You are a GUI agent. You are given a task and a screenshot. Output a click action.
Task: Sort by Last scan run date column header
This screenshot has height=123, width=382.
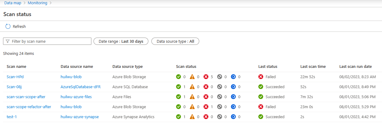pyautogui.click(x=355, y=67)
